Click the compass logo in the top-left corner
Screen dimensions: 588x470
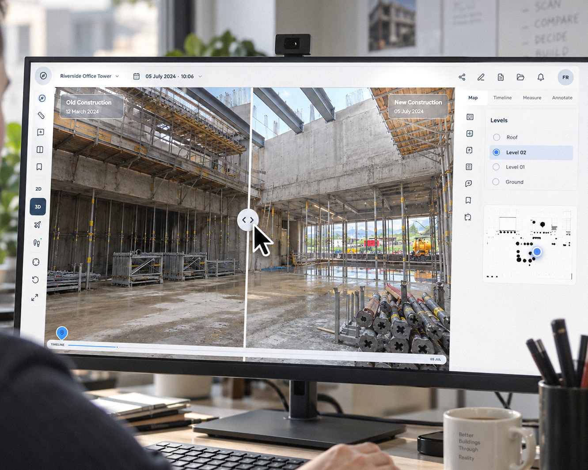click(x=43, y=76)
